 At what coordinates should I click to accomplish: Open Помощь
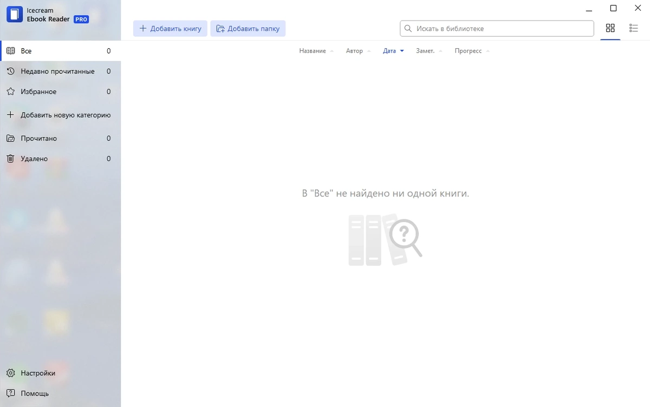61,393
